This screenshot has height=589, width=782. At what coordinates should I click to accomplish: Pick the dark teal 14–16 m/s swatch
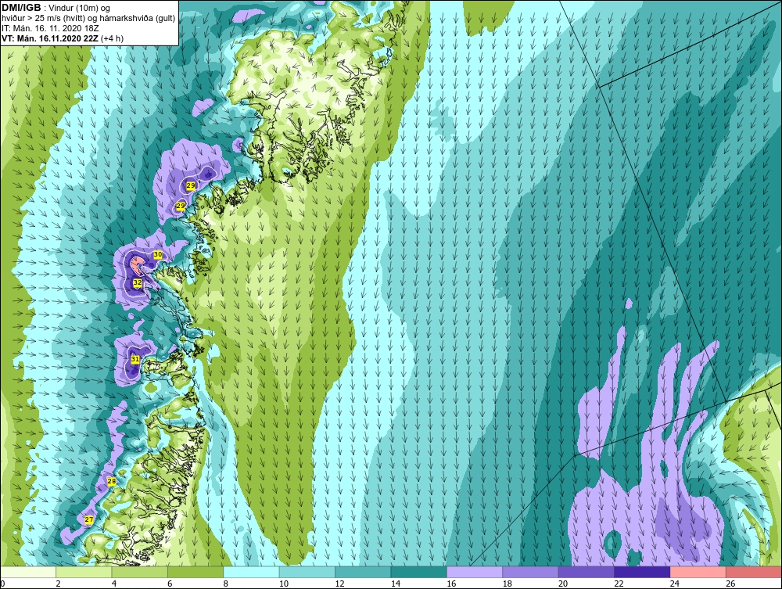coord(419,572)
